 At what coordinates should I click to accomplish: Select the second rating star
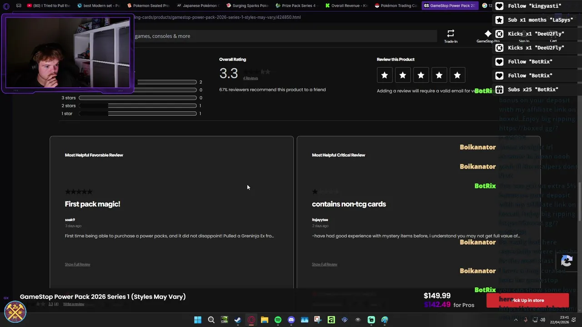403,75
